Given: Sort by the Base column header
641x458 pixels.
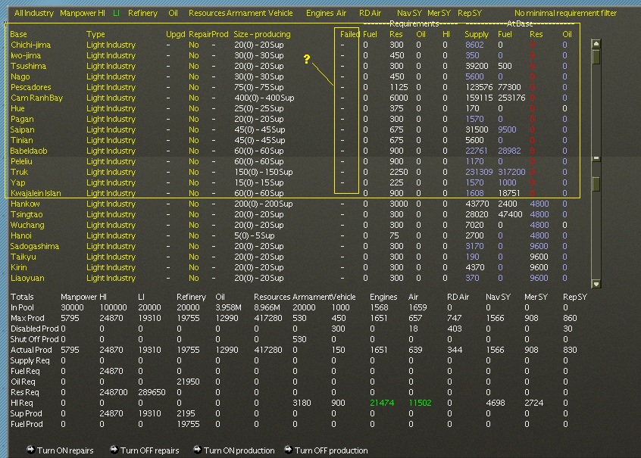Looking at the screenshot, I should pos(18,34).
